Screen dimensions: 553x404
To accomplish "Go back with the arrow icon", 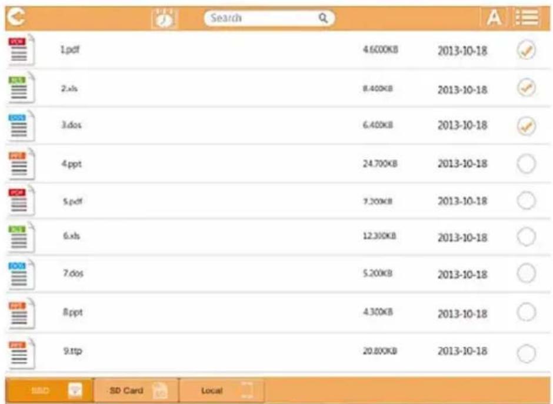I will 16,16.
